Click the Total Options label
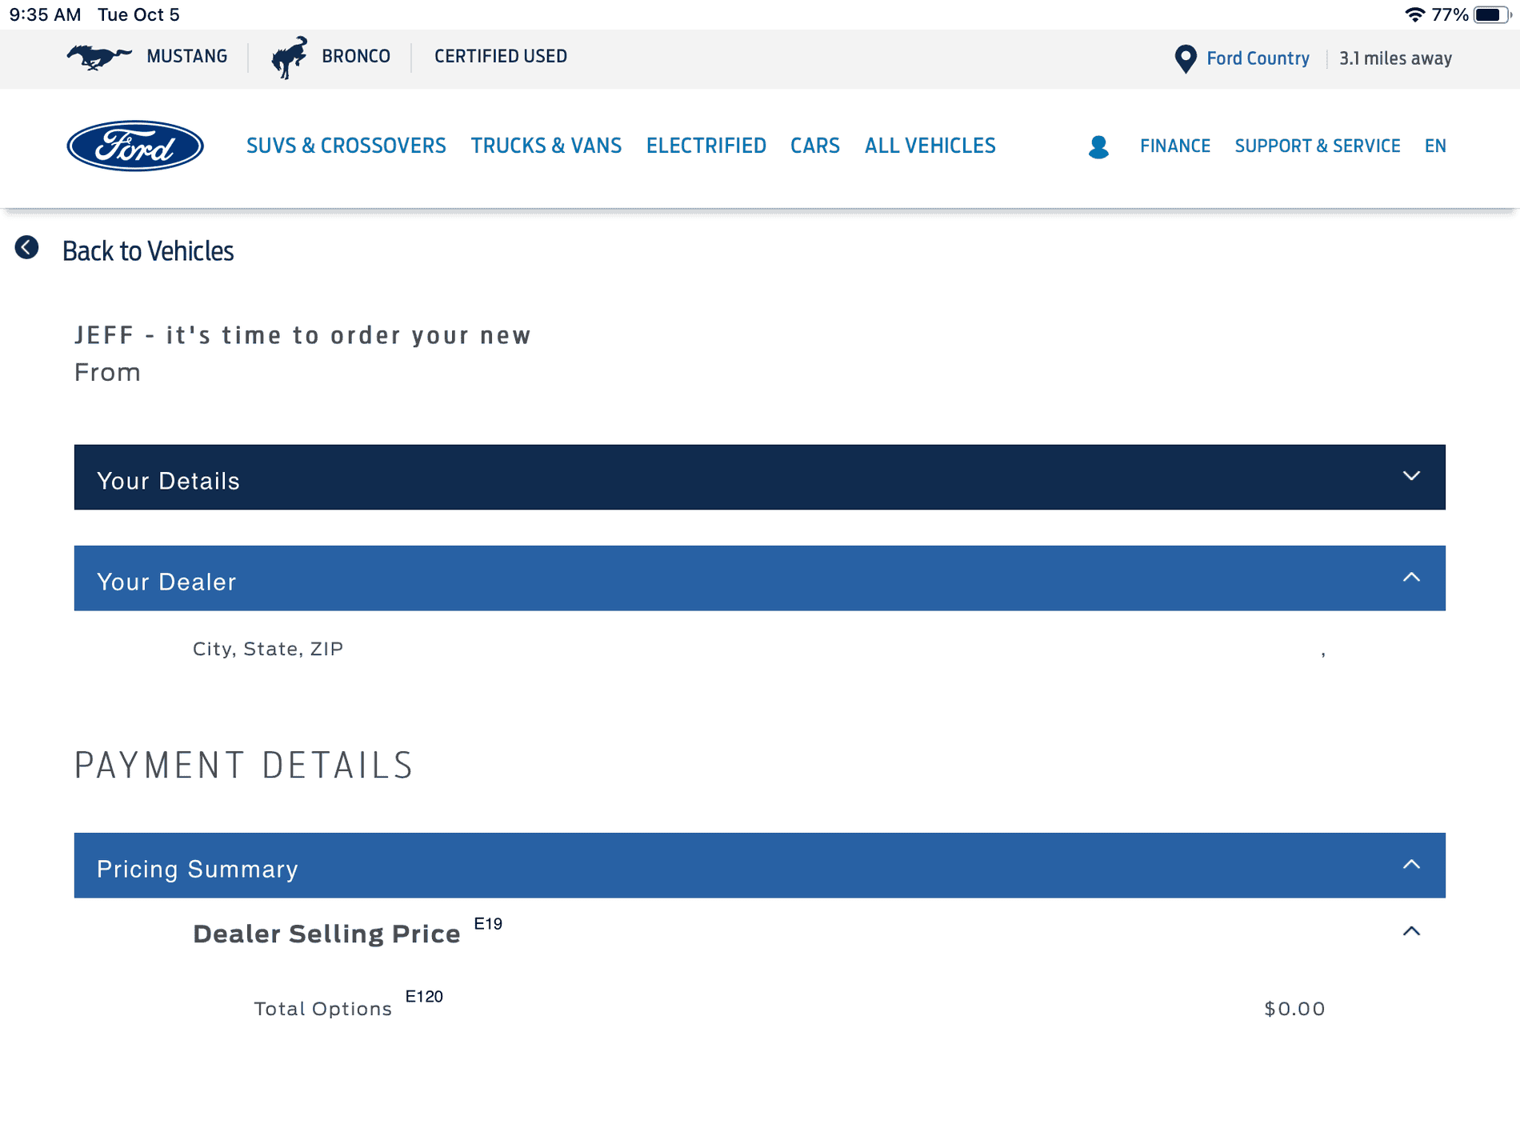Screen dimensions: 1520x1140 (x=323, y=1009)
